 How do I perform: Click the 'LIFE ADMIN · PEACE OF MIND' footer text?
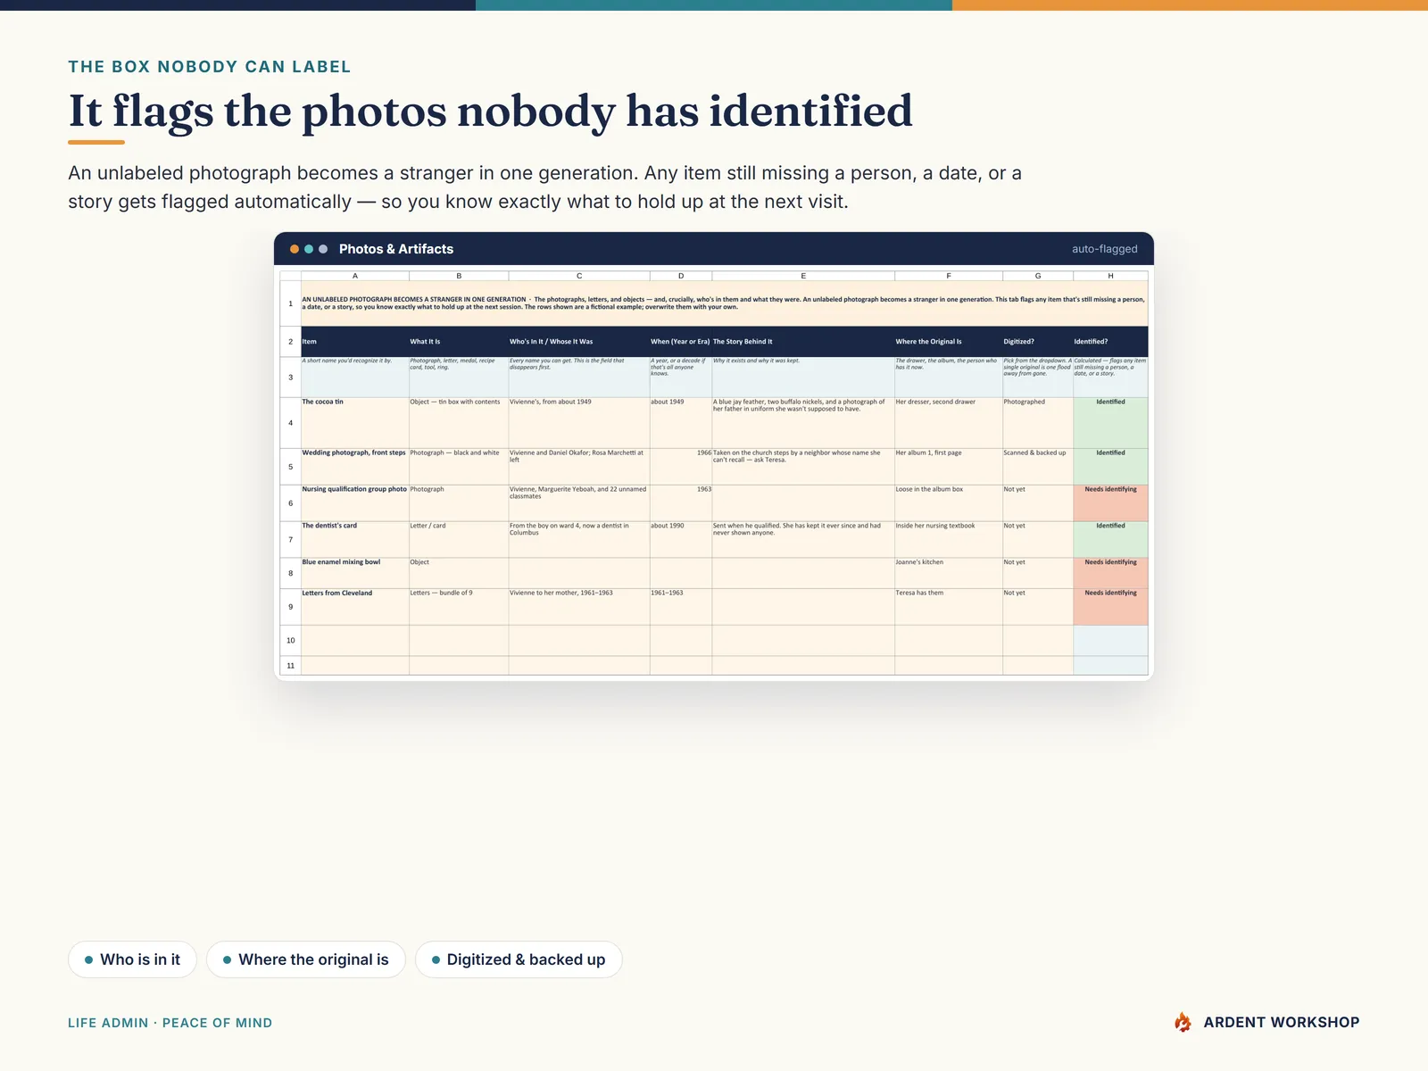[x=170, y=1023]
